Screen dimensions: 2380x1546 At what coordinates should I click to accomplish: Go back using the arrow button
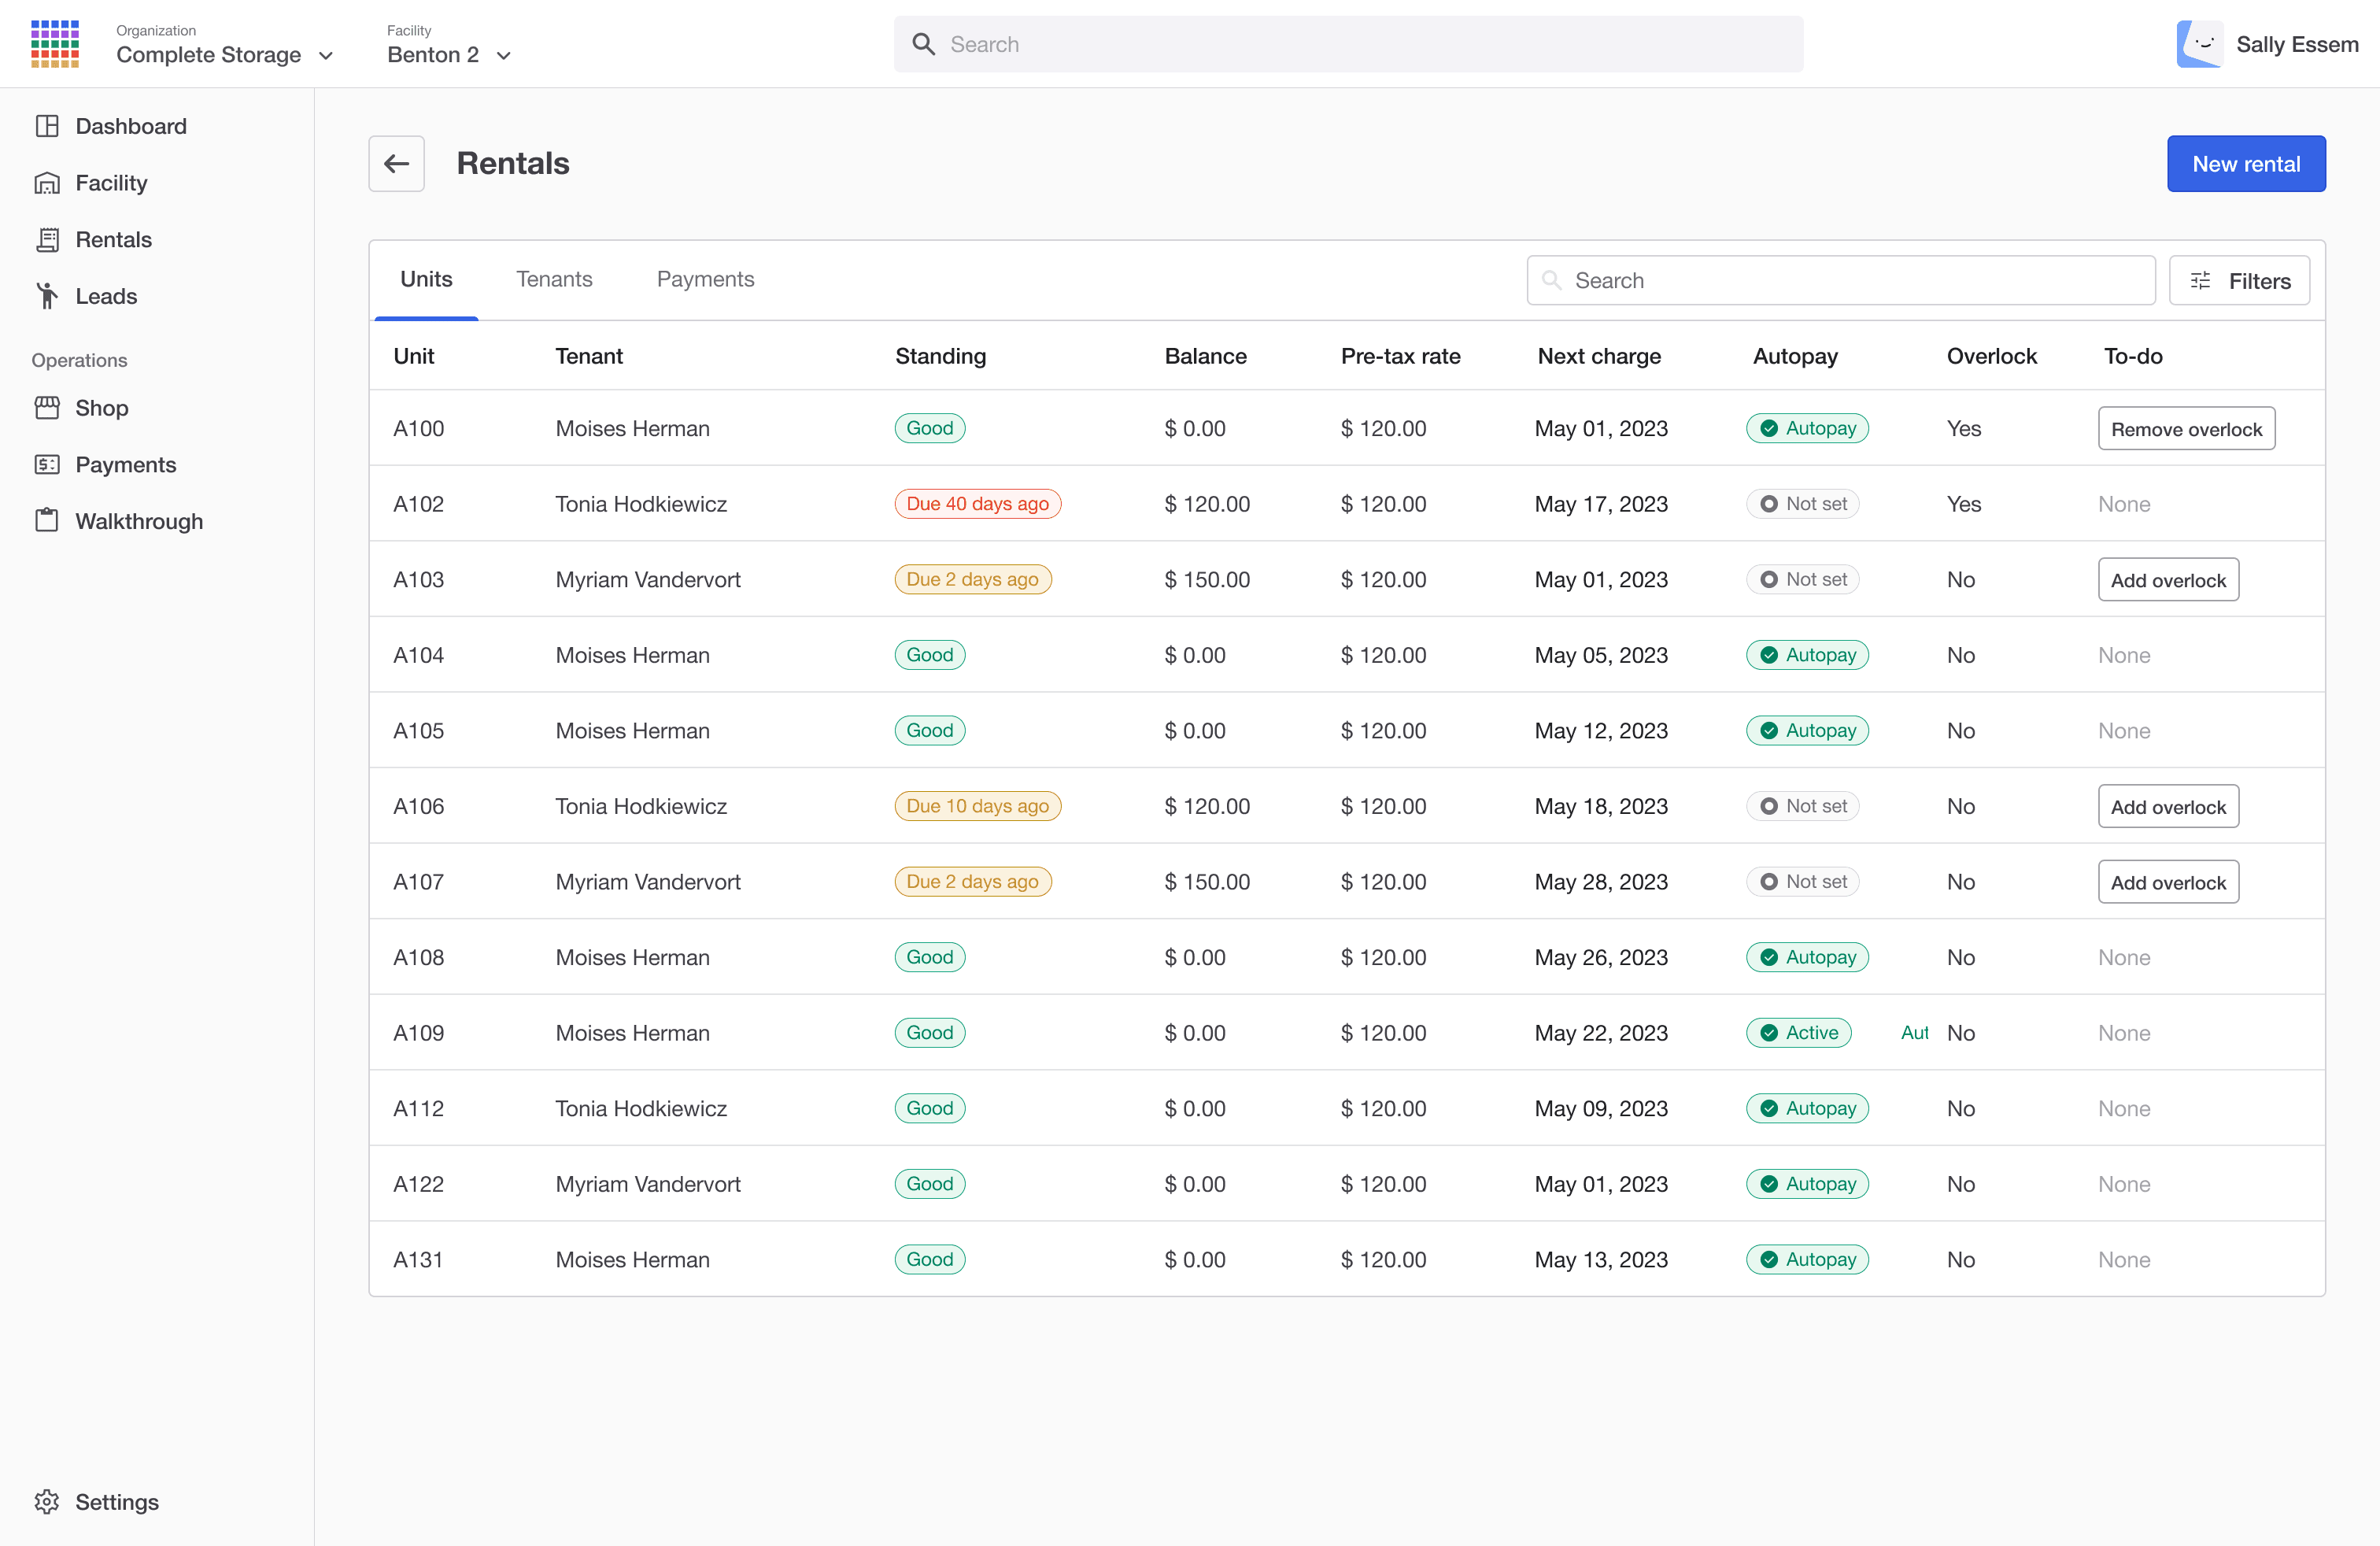tap(397, 164)
